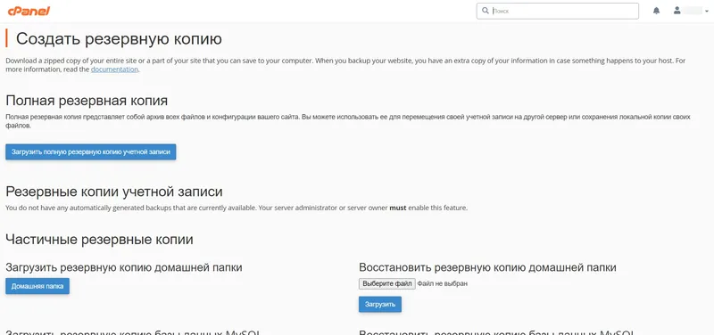This screenshot has width=714, height=335.
Task: Select the Резервные копии учетной записи heading
Action: coord(114,192)
